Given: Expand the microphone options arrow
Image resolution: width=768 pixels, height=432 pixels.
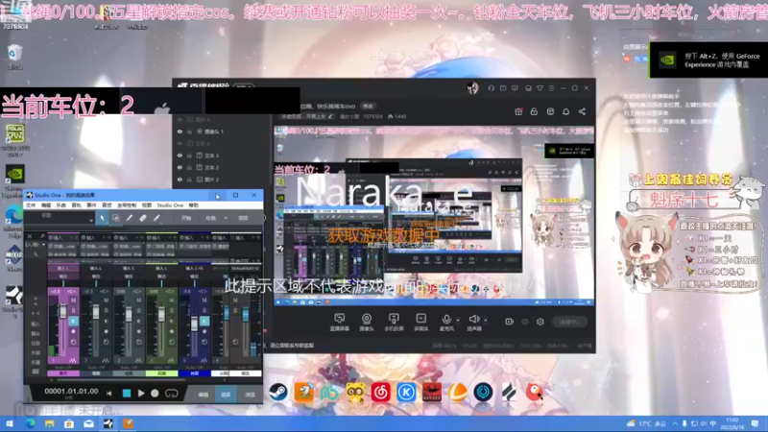Looking at the screenshot, I should tap(458, 321).
